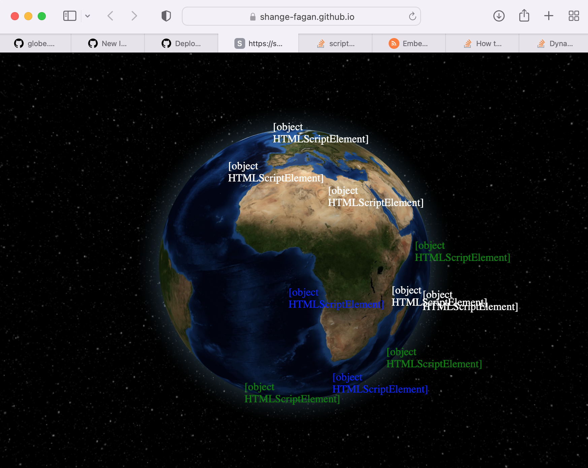Navigate back using the back arrow
Screen dimensions: 588x468
110,16
